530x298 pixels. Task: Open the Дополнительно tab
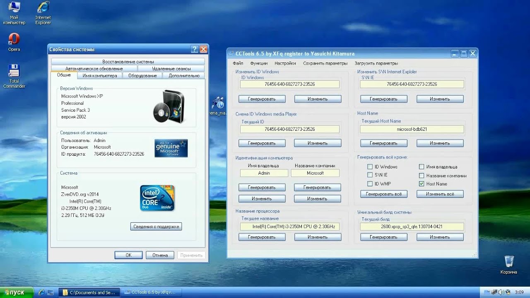(184, 76)
